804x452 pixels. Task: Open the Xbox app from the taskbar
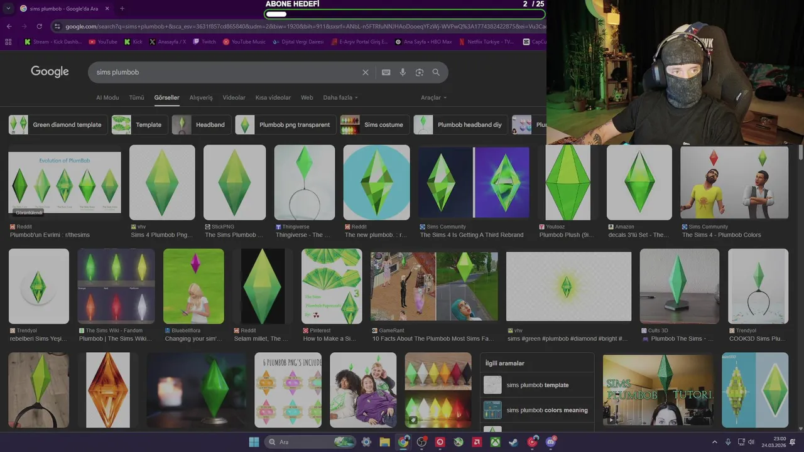[x=496, y=442]
